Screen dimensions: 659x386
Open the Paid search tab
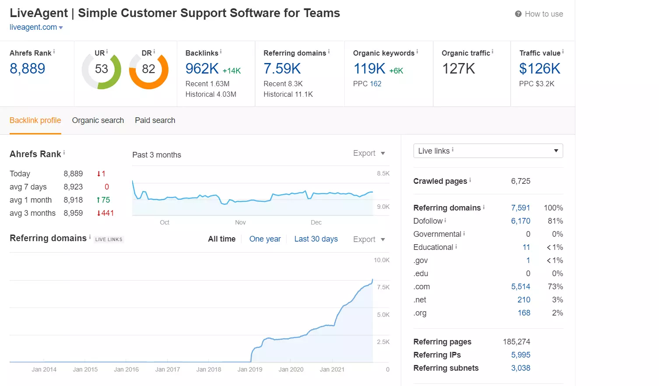[x=155, y=120]
